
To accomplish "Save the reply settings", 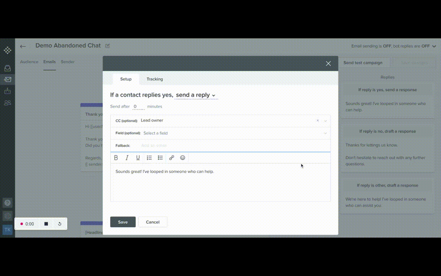I will click(123, 222).
